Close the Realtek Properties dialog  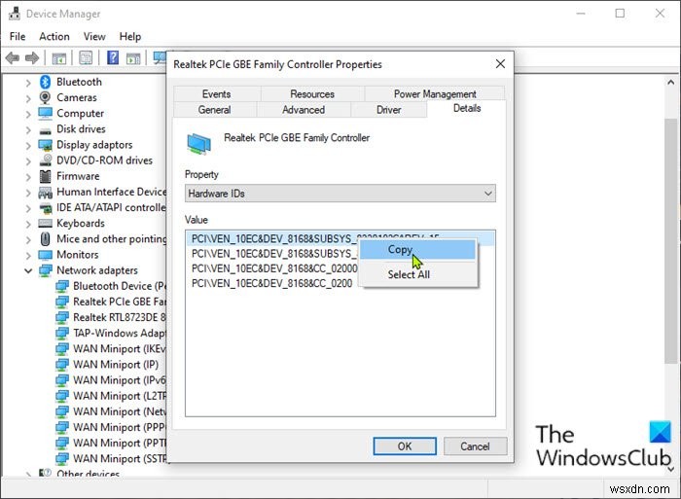(x=500, y=64)
